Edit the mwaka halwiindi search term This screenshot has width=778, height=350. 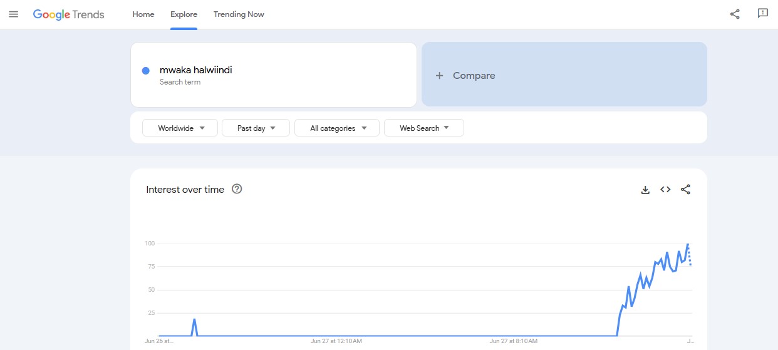(x=196, y=70)
